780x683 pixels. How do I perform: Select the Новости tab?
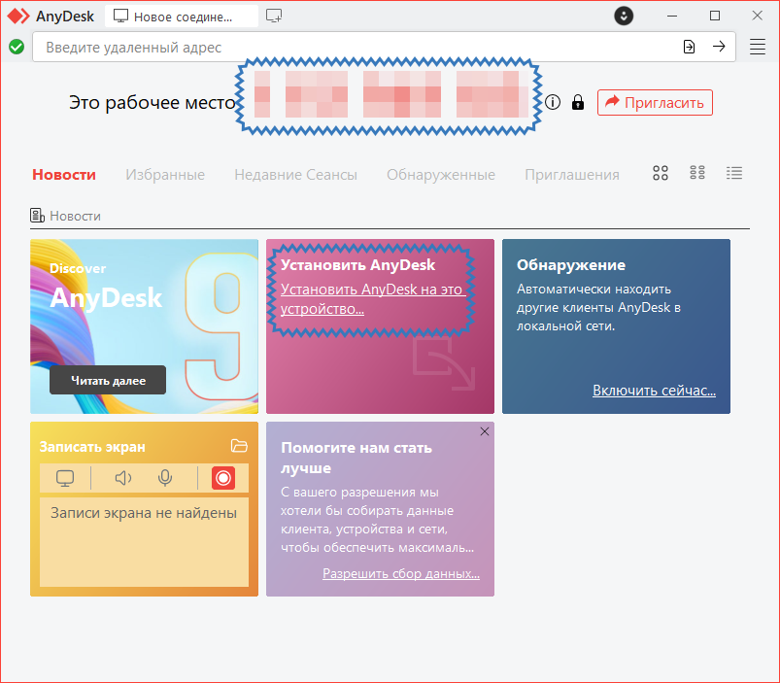(x=64, y=175)
